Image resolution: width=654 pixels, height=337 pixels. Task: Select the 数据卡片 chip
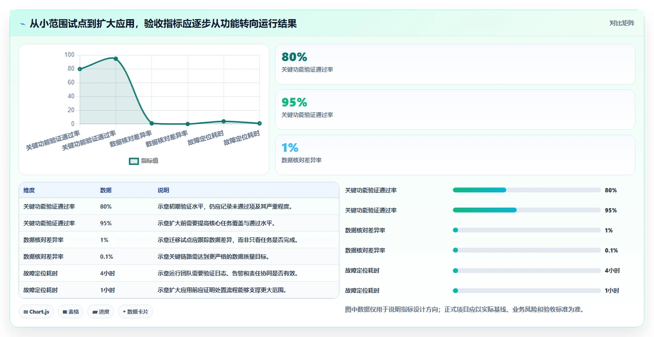pyautogui.click(x=135, y=312)
